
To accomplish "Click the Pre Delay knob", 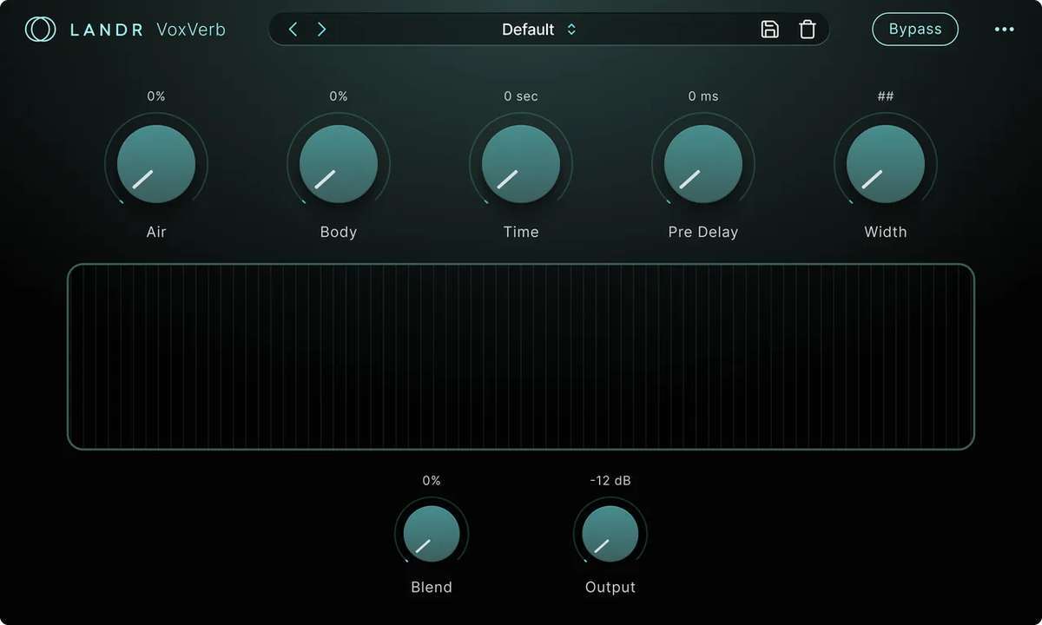I will [703, 164].
